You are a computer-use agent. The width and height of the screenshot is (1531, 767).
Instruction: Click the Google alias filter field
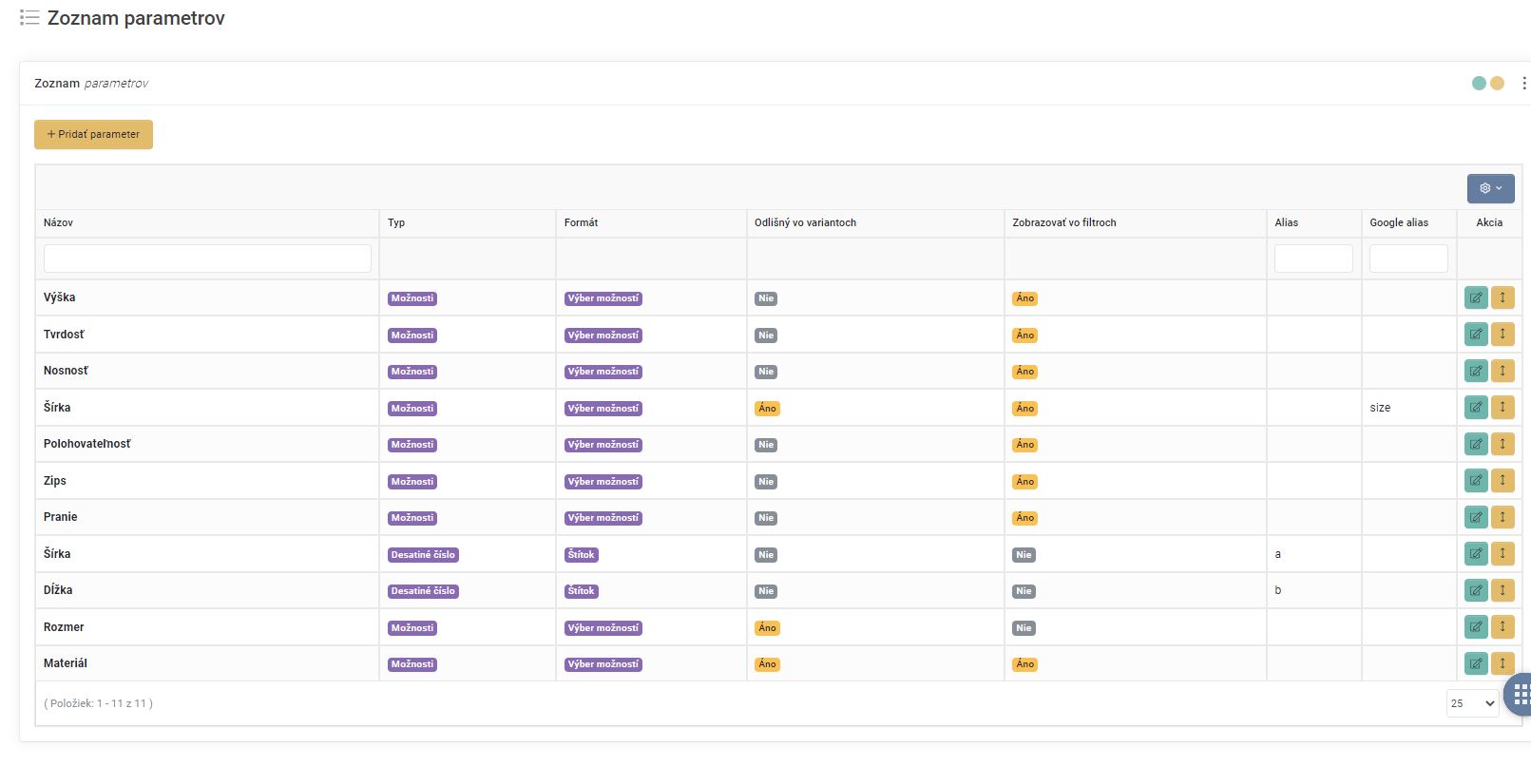pos(1407,259)
